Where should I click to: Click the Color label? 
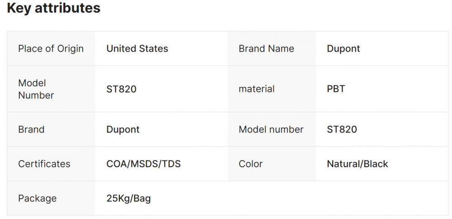[x=250, y=164]
